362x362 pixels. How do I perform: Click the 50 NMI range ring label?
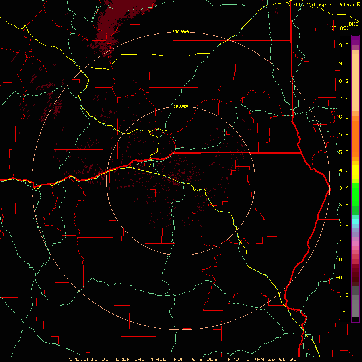point(181,107)
